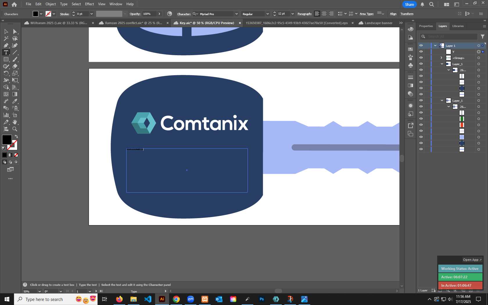Viewport: 488px width, 305px height.
Task: Select the Gradient tool
Action: tap(15, 94)
